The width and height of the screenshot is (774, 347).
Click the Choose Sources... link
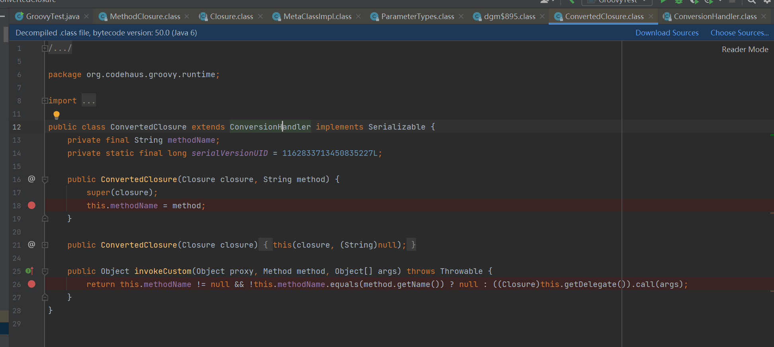click(x=740, y=33)
